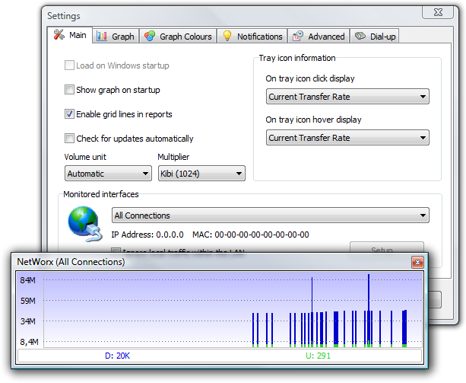466x383 pixels.
Task: Open the Dial-up tab
Action: click(x=375, y=37)
